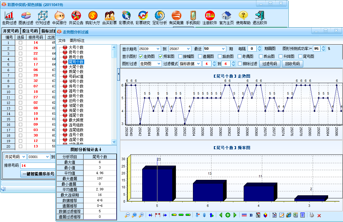This screenshot has height=222, width=343.
Task: Click the bold B icon in chart toolbar
Action: 251,215
